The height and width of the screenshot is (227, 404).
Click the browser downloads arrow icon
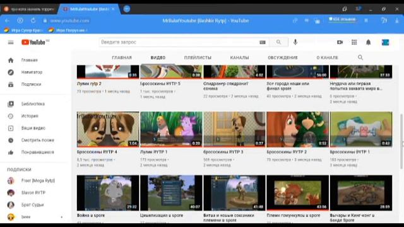coord(397,21)
